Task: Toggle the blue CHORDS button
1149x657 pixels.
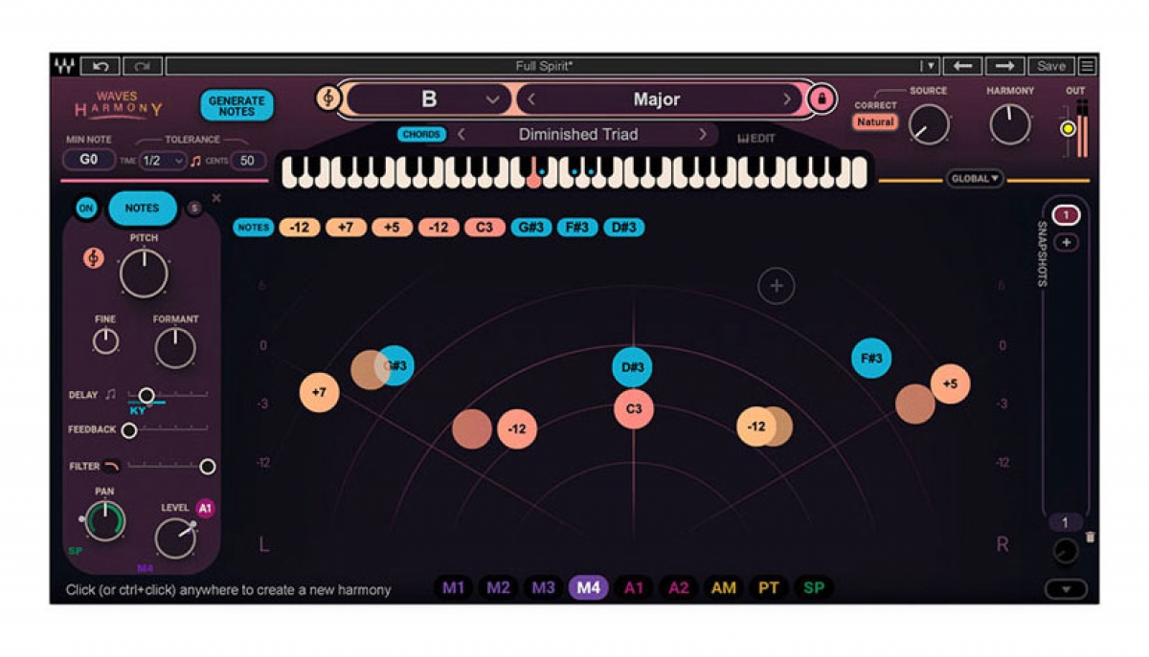Action: click(421, 135)
